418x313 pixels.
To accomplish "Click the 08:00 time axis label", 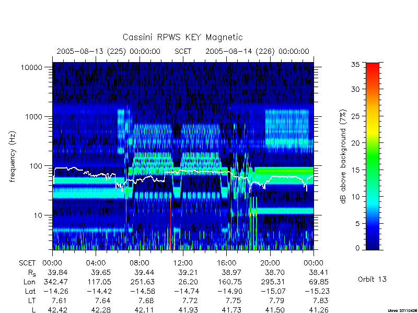I will click(x=139, y=263).
